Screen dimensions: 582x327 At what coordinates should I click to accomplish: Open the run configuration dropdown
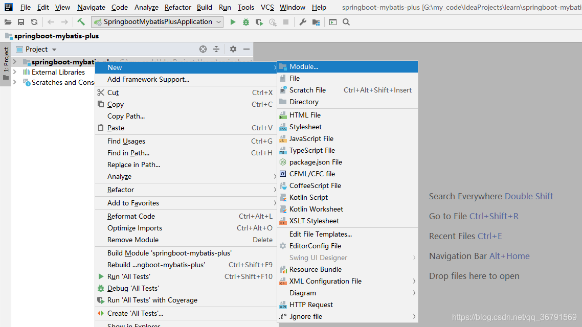(158, 22)
